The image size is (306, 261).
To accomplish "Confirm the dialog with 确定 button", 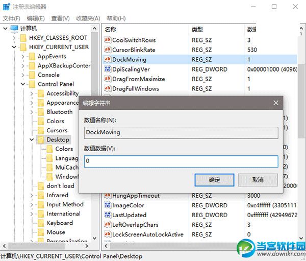I will tap(214, 180).
